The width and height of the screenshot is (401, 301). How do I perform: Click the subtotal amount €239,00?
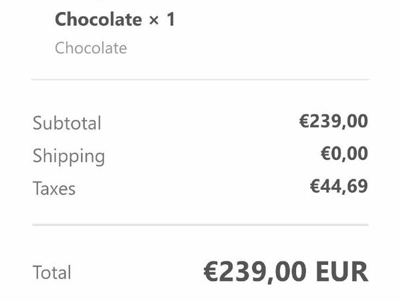[333, 122]
